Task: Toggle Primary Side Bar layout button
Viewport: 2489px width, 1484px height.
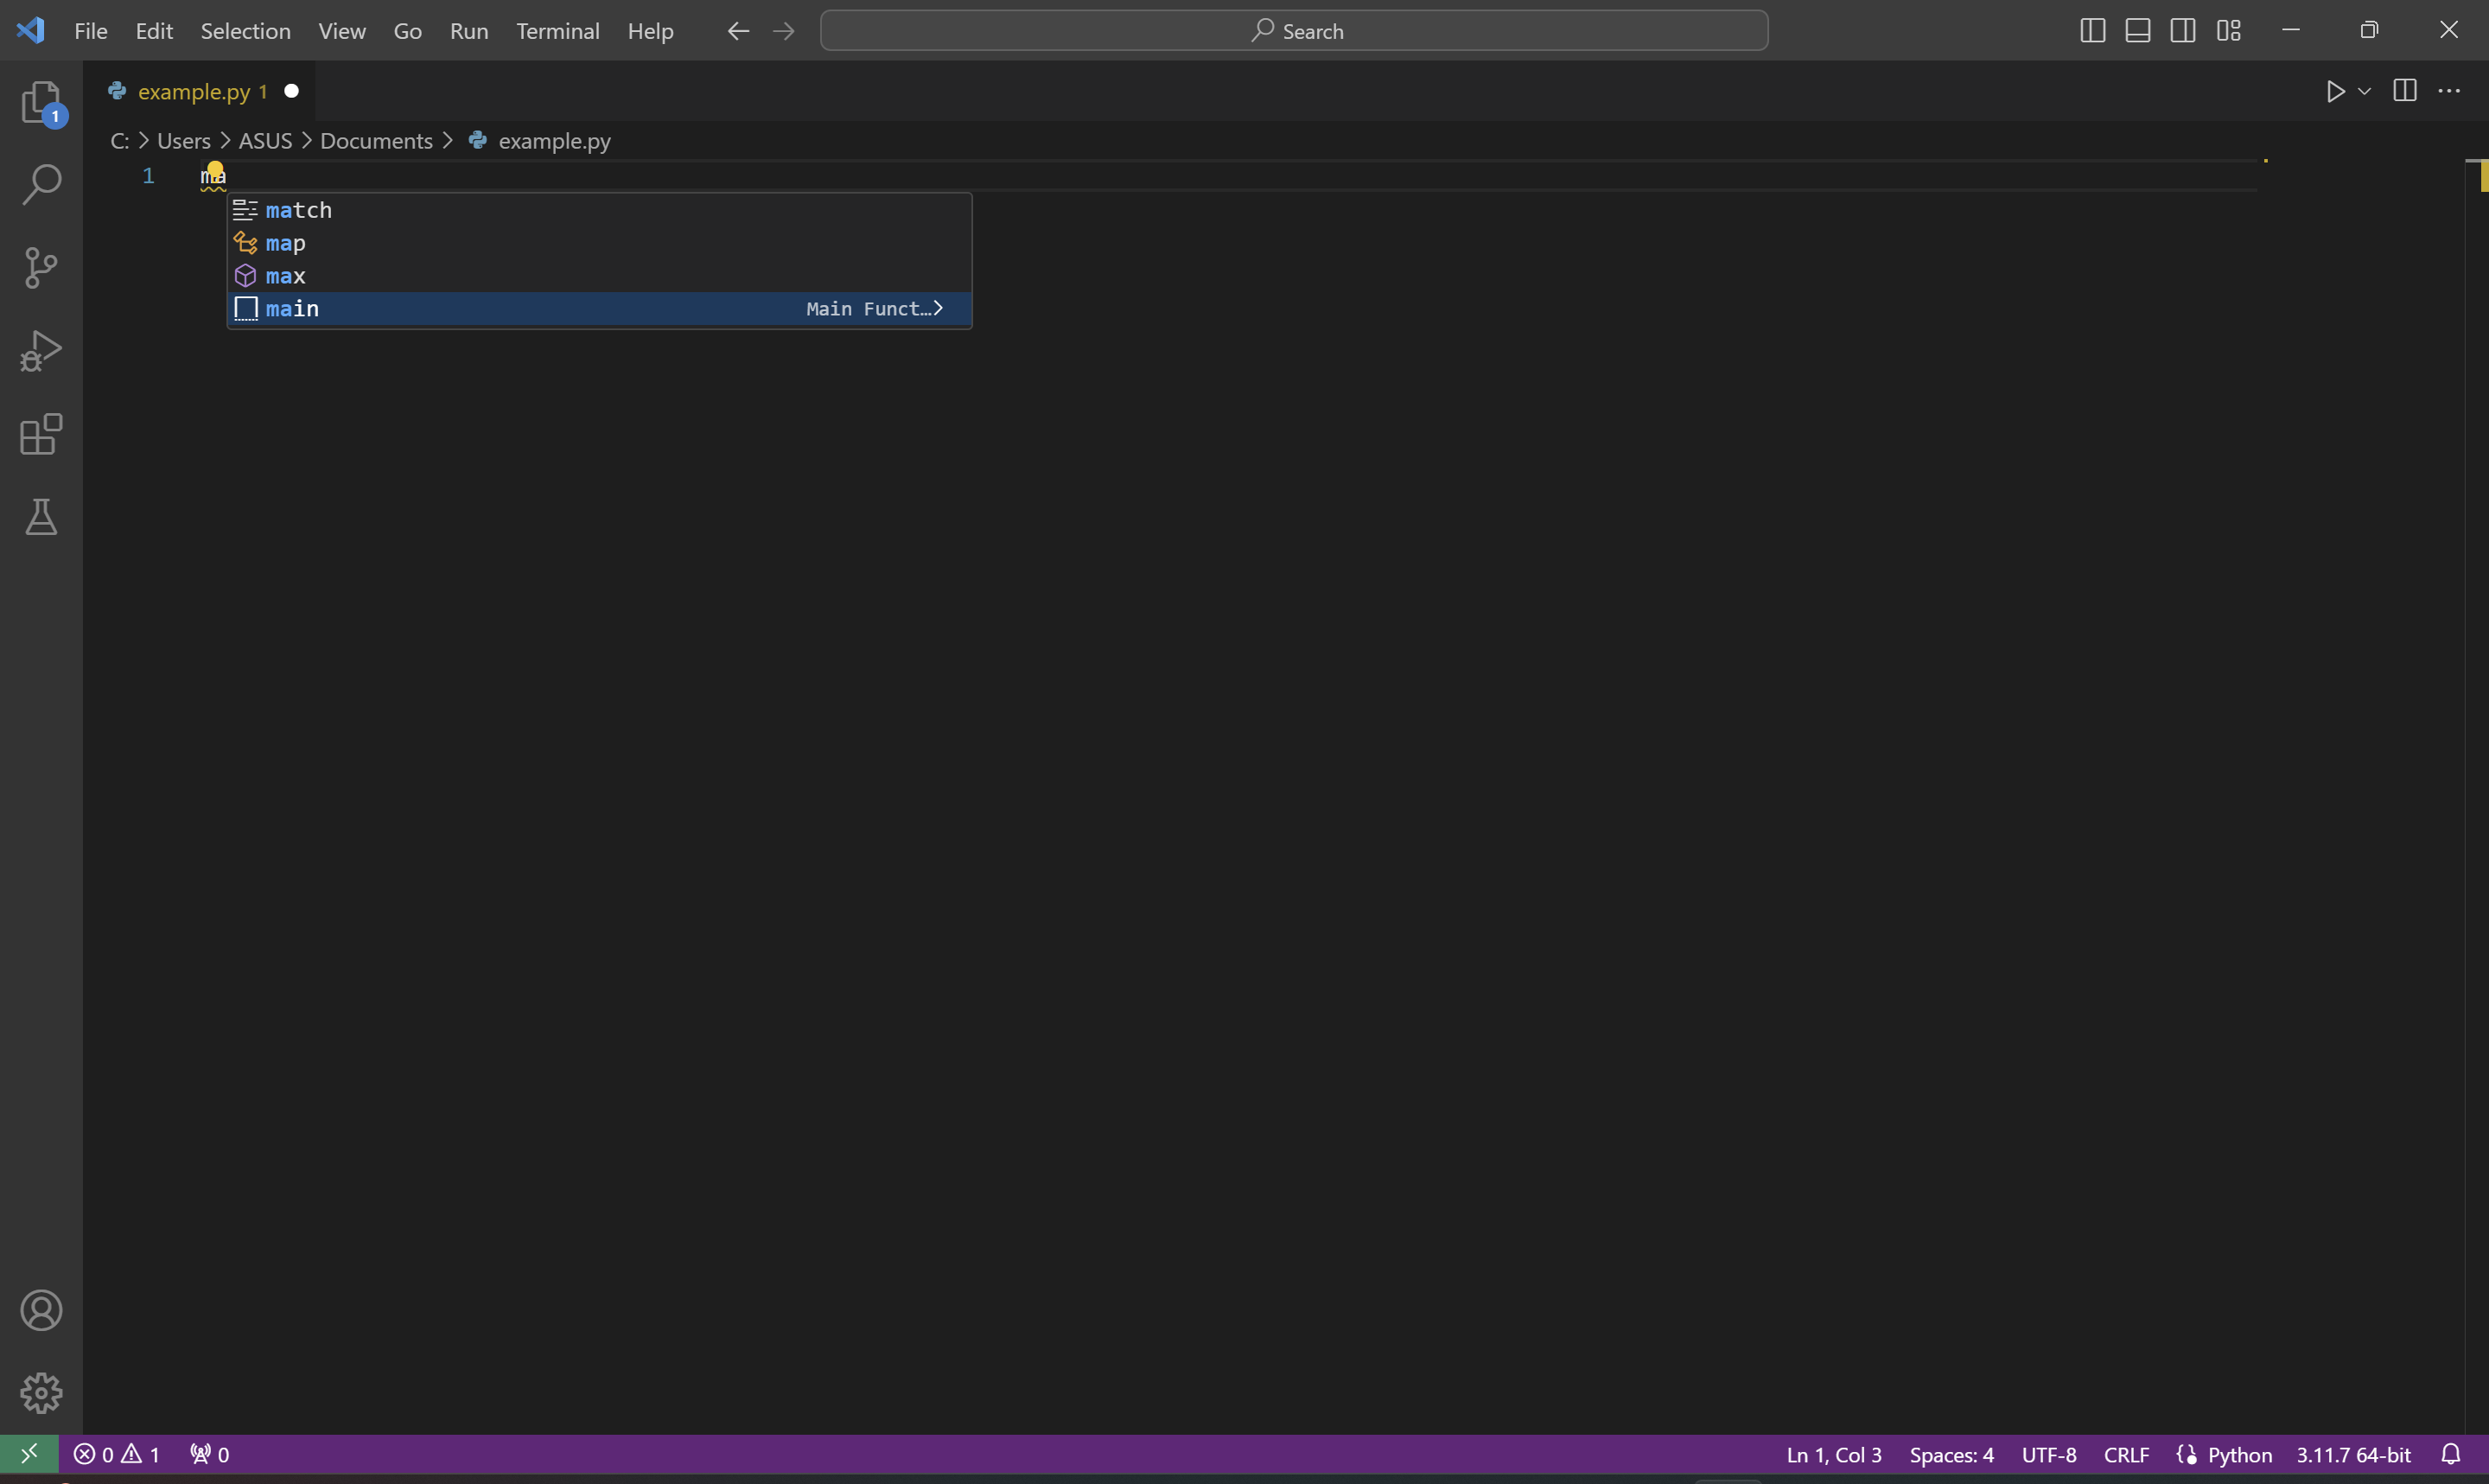Action: [2092, 30]
